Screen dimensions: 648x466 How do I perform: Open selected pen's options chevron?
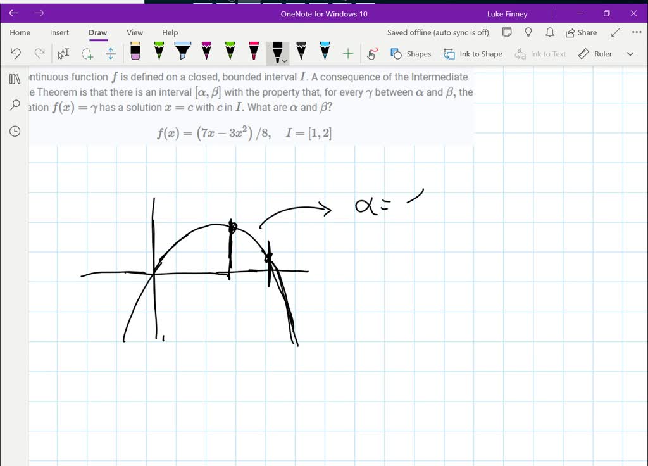[284, 58]
